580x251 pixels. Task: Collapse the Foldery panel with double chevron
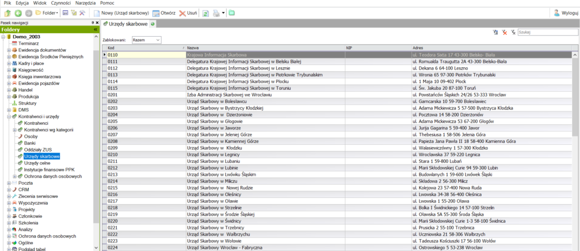pyautogui.click(x=95, y=29)
